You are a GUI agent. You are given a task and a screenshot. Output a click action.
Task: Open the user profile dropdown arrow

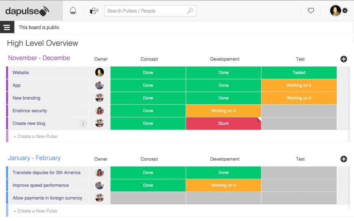[x=345, y=11]
